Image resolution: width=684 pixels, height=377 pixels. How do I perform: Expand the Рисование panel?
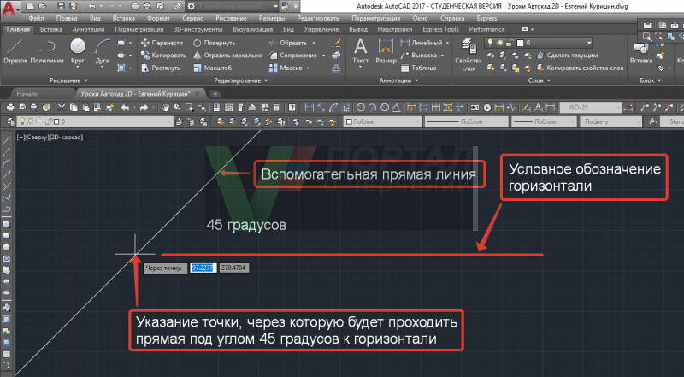pos(68,80)
